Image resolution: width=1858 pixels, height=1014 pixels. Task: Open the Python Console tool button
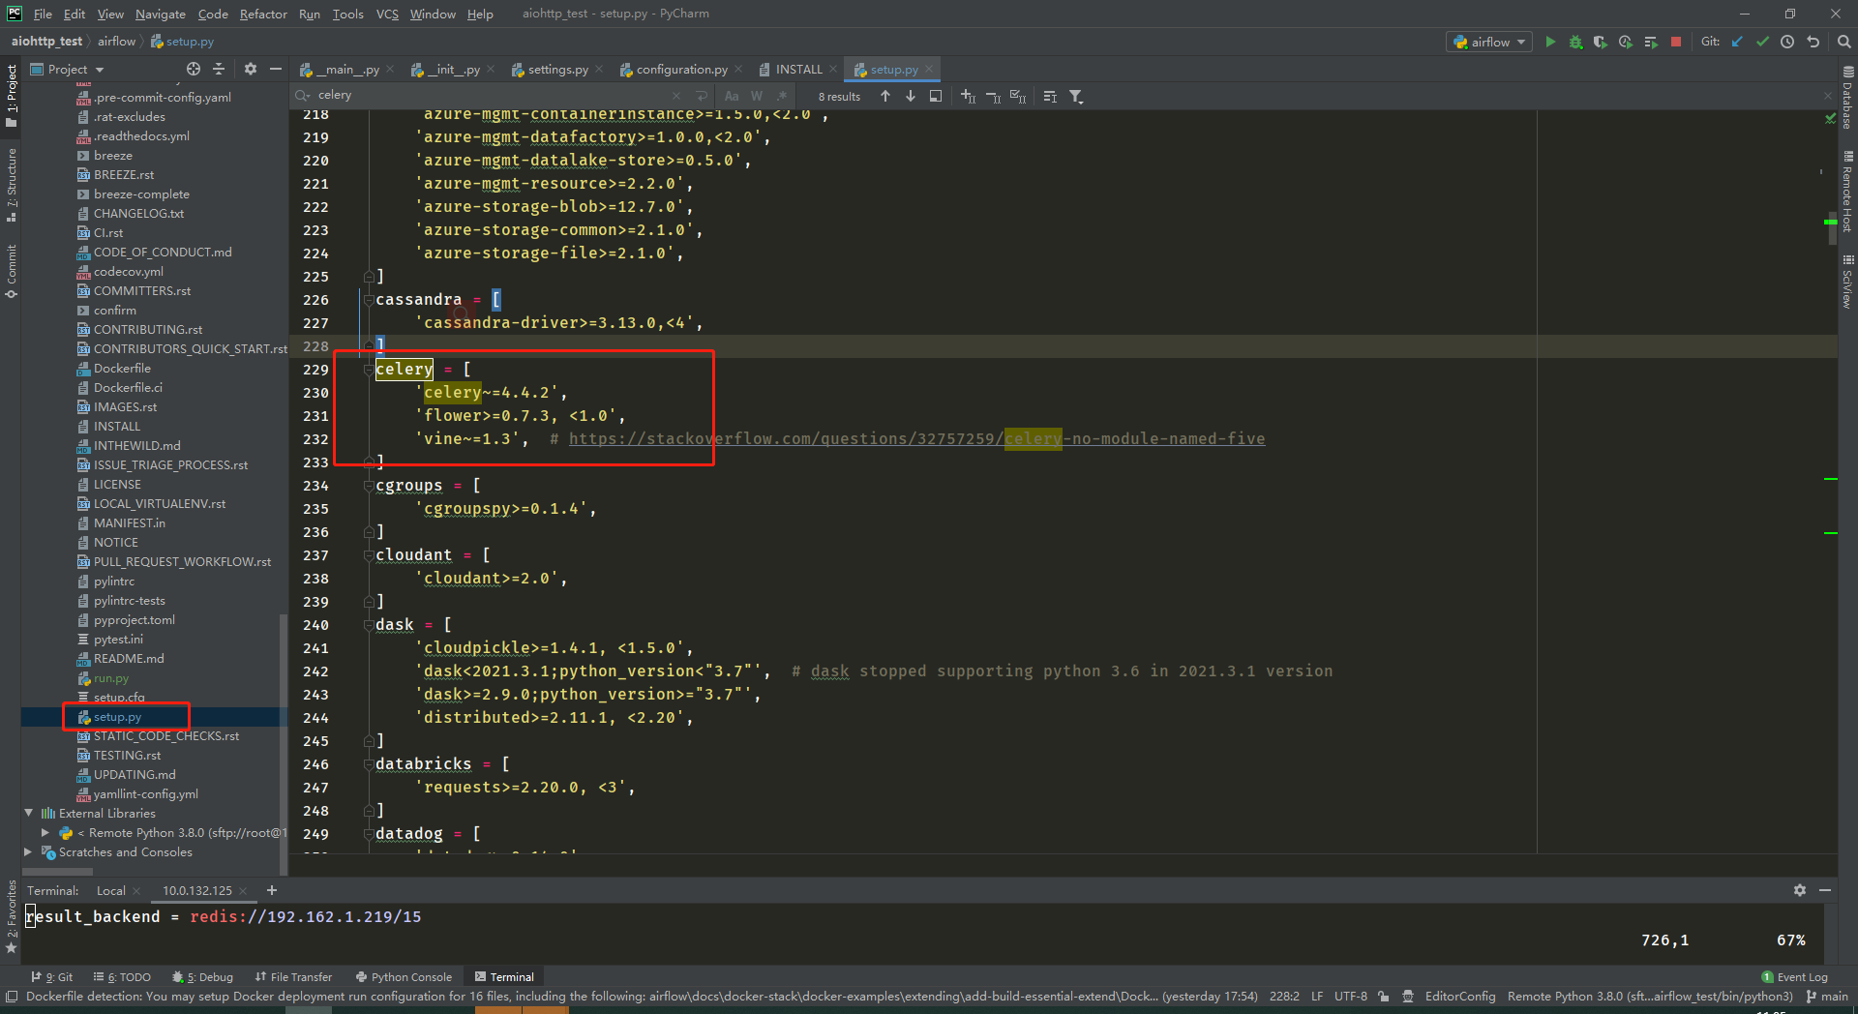[404, 977]
